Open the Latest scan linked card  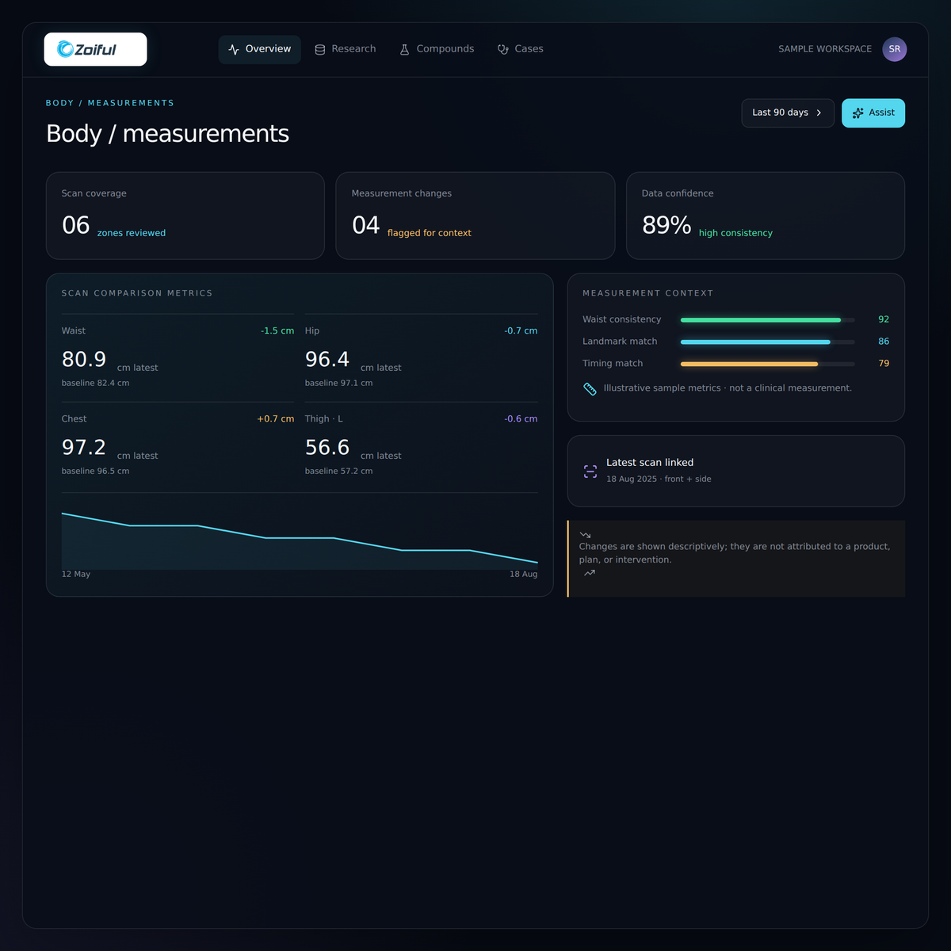(736, 471)
